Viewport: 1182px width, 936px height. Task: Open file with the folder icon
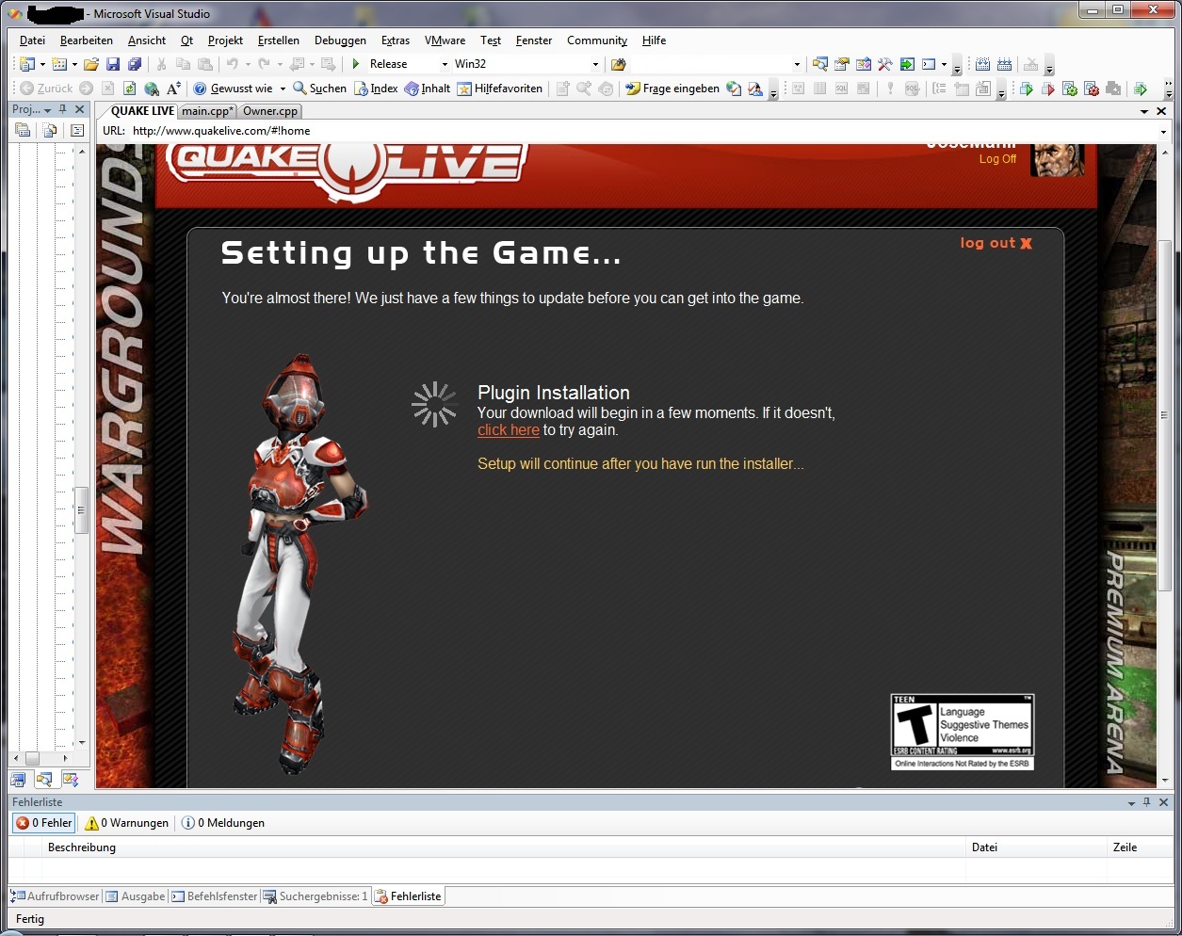[x=91, y=64]
